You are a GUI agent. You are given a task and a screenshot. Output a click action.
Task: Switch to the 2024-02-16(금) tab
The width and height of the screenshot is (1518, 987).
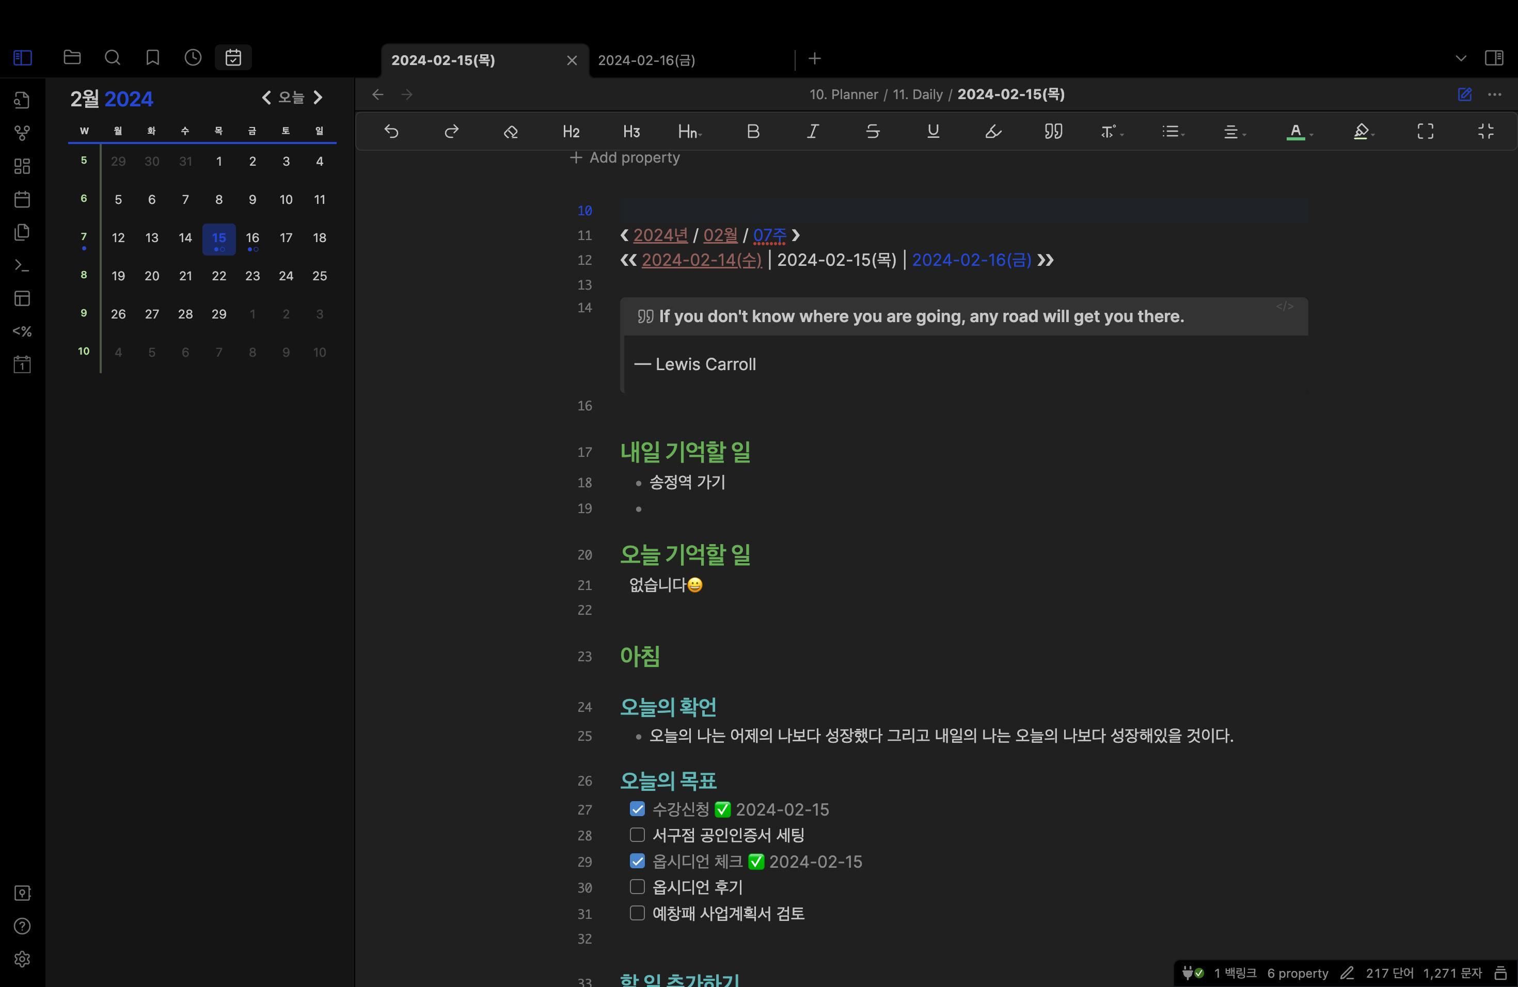click(x=646, y=60)
